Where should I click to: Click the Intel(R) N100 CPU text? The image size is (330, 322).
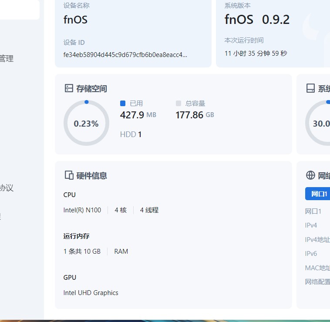click(82, 210)
